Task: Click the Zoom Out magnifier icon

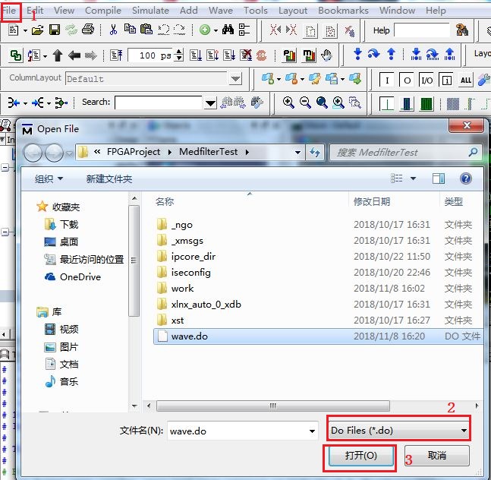Action: tap(305, 102)
